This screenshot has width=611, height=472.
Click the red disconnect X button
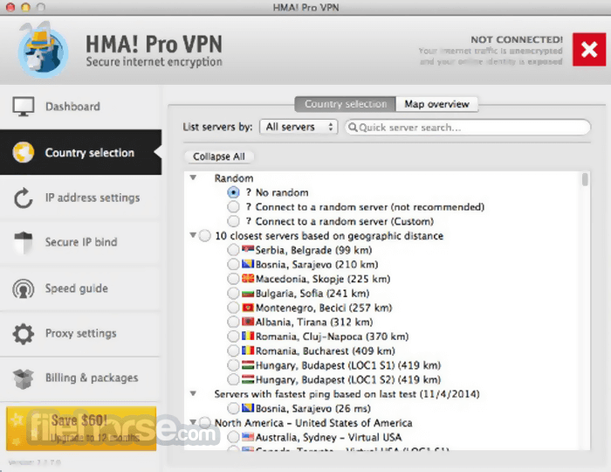pos(589,49)
